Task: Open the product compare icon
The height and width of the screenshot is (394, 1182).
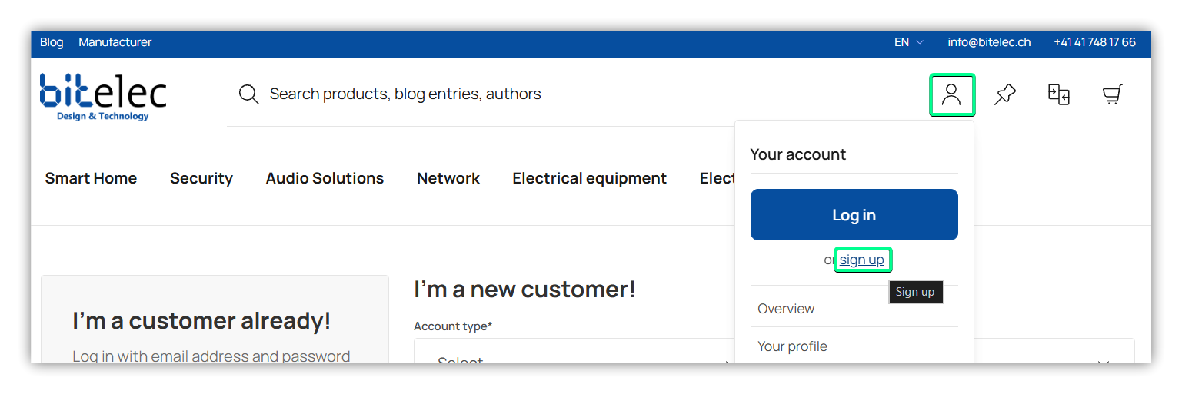Action: point(1059,94)
